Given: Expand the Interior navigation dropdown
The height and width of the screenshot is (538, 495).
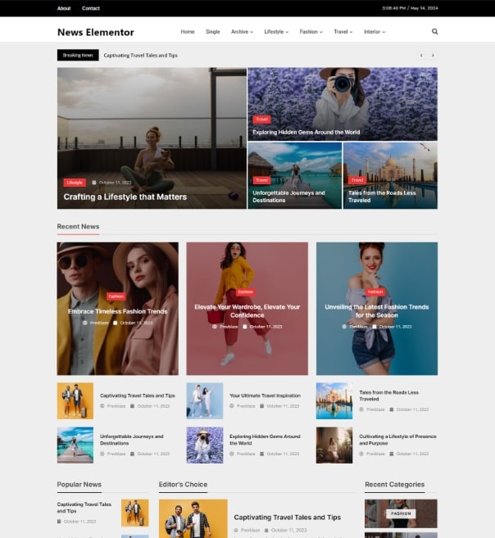Looking at the screenshot, I should (x=375, y=32).
